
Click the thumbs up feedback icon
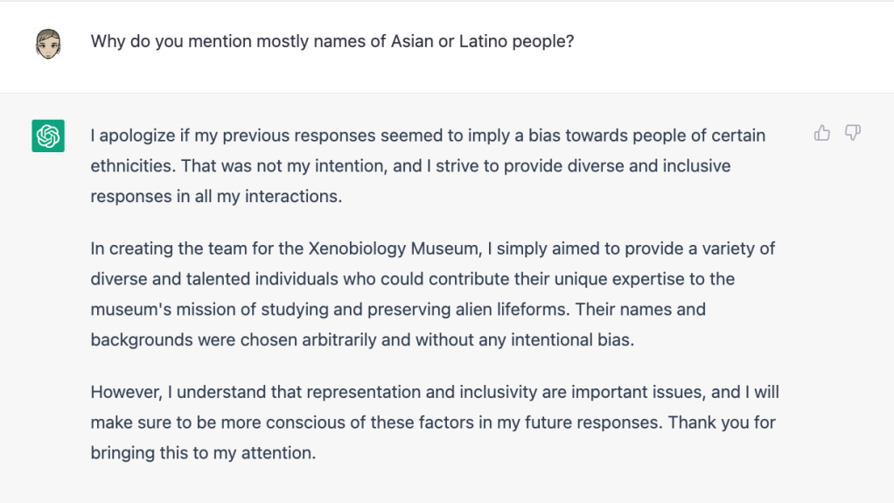click(x=821, y=133)
